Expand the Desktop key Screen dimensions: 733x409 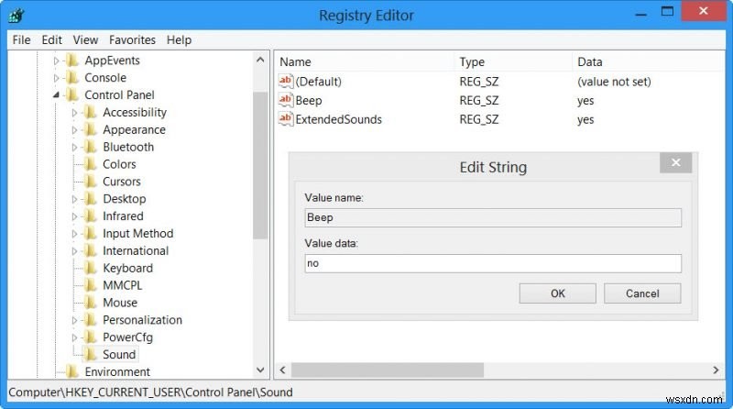pos(74,199)
